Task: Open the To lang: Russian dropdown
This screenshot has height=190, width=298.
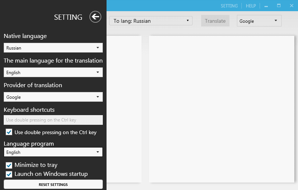Action: click(x=151, y=21)
